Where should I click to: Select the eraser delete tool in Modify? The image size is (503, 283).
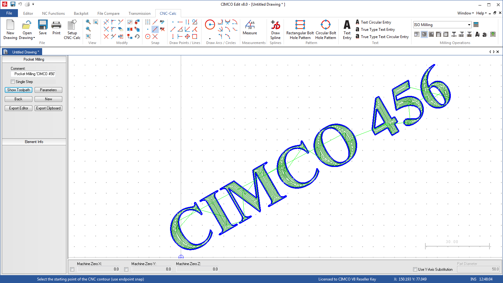pos(121,29)
